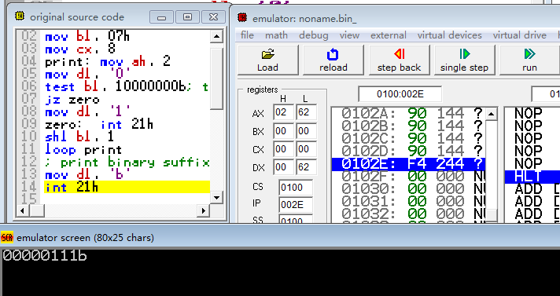Click left arrow of source horizontal scrollbar
Image resolution: width=560 pixels, height=296 pixels.
22,210
